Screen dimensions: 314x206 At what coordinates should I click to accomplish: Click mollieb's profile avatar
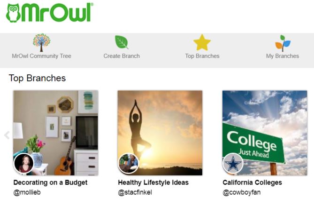tap(24, 163)
